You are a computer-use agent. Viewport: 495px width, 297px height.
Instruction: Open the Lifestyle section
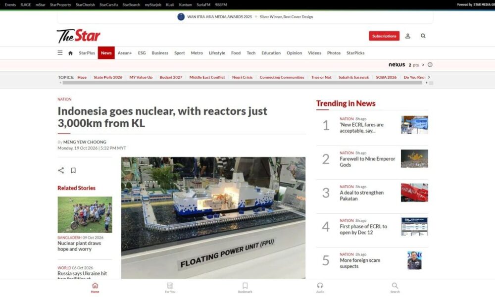point(217,53)
